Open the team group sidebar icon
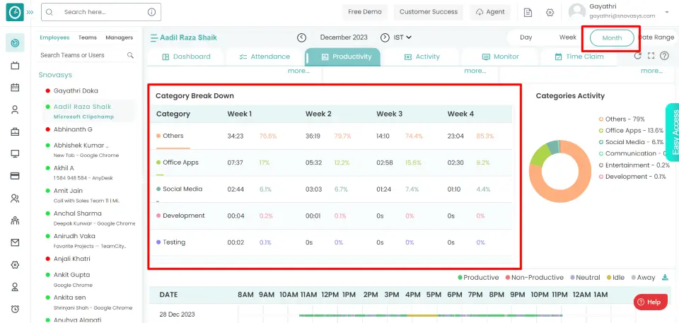Viewport: 679px width, 323px height. [x=15, y=221]
